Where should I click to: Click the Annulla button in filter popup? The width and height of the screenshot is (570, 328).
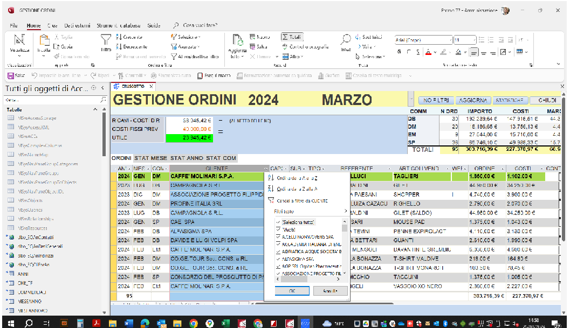point(330,291)
